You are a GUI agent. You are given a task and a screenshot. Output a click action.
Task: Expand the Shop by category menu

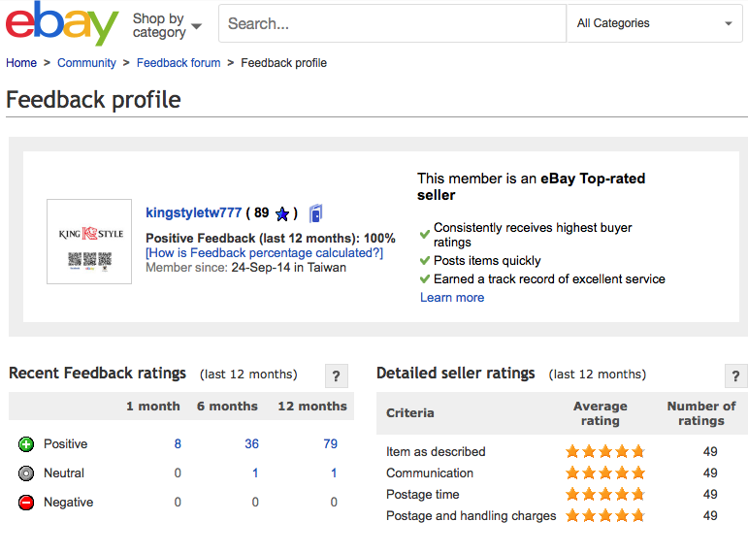point(167,25)
